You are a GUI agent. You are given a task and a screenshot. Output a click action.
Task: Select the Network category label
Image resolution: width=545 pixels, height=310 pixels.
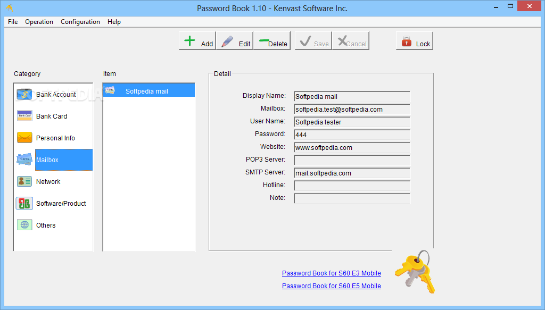(x=48, y=181)
